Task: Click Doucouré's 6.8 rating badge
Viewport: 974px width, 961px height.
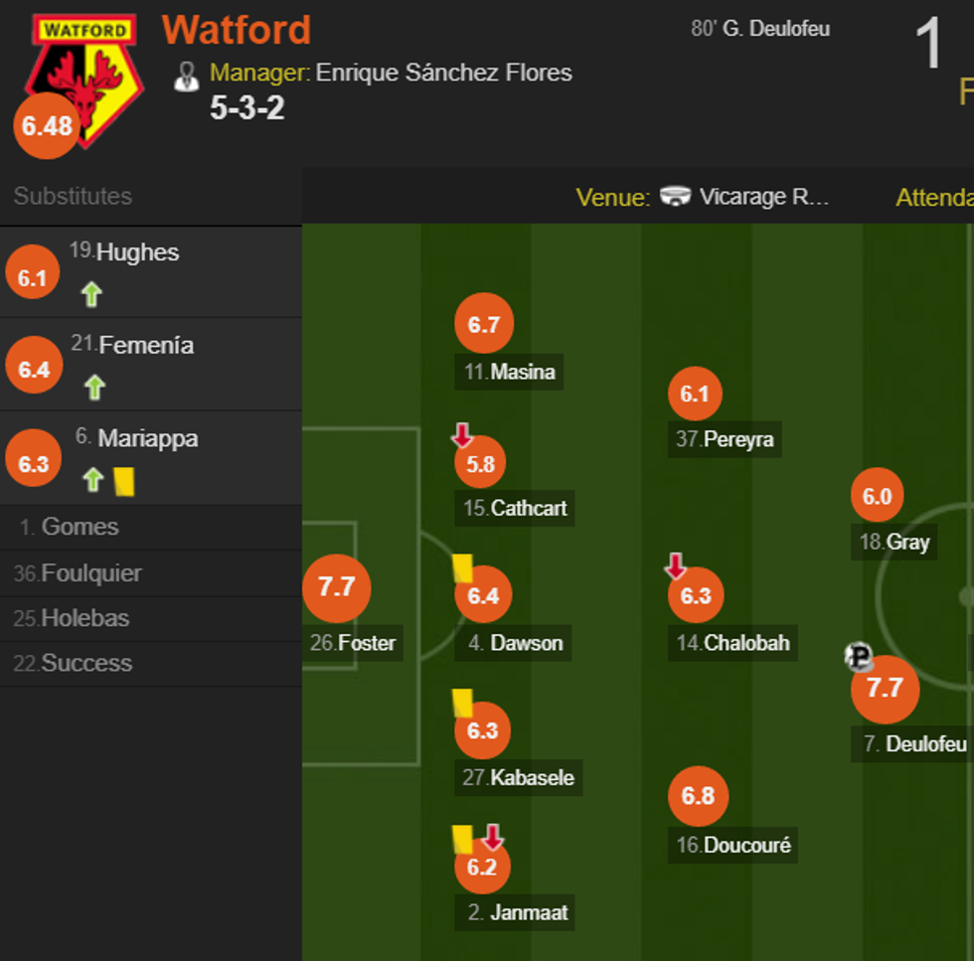Action: (x=698, y=796)
